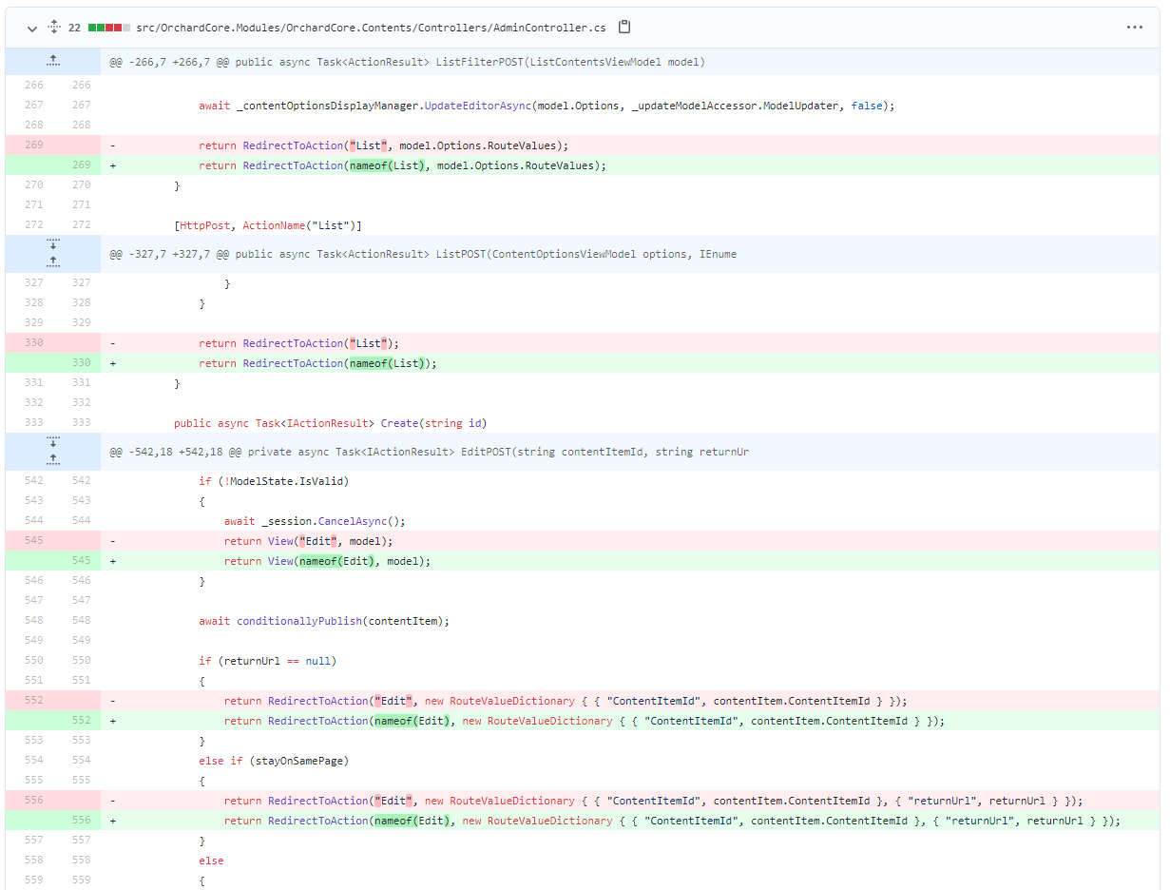Click added line 'return View(nameof(Edit), model);'
The height and width of the screenshot is (890, 1170).
click(327, 561)
